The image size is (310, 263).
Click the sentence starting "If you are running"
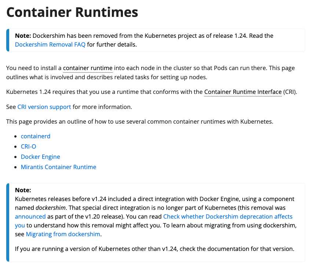point(154,249)
